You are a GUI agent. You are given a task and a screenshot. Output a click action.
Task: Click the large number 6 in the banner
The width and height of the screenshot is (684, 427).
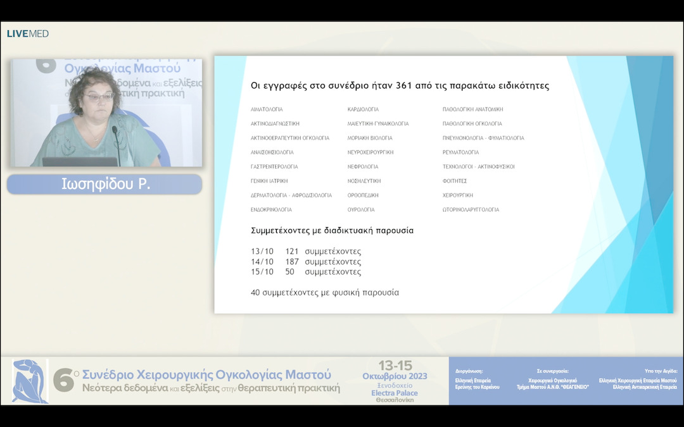(x=63, y=381)
